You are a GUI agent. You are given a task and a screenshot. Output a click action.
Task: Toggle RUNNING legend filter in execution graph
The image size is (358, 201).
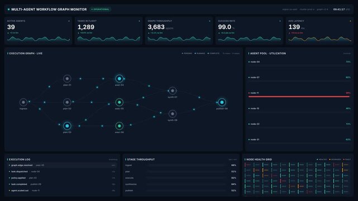[x=200, y=54]
